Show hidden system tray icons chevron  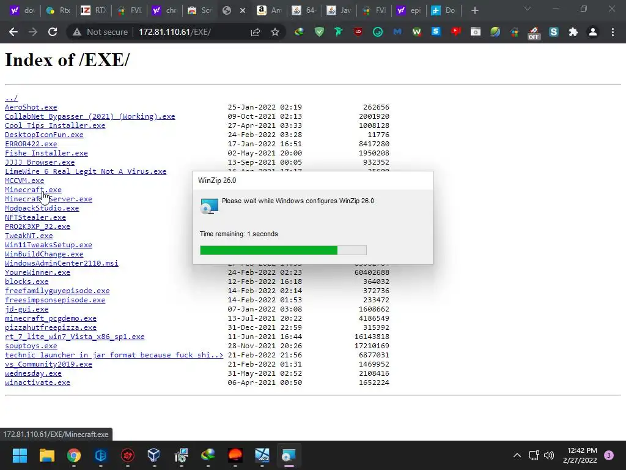pyautogui.click(x=517, y=455)
